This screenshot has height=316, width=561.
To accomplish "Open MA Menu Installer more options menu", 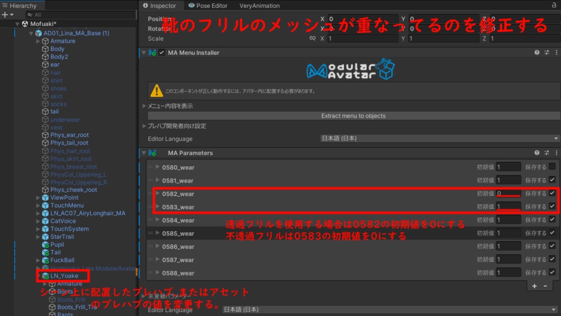I will click(x=557, y=52).
